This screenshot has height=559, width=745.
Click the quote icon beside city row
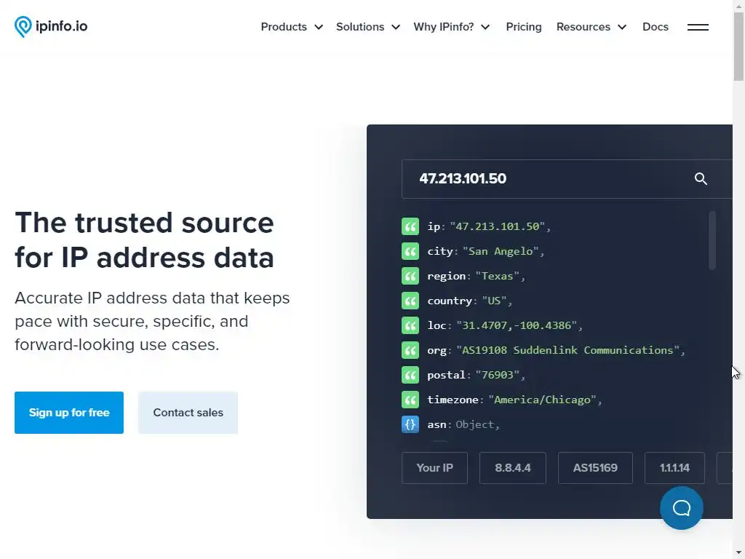410,251
